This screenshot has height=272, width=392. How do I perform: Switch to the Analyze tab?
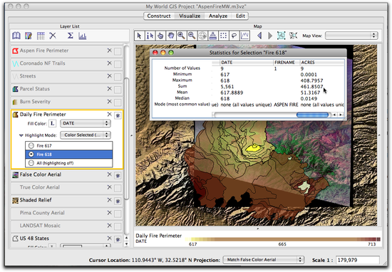tap(218, 16)
